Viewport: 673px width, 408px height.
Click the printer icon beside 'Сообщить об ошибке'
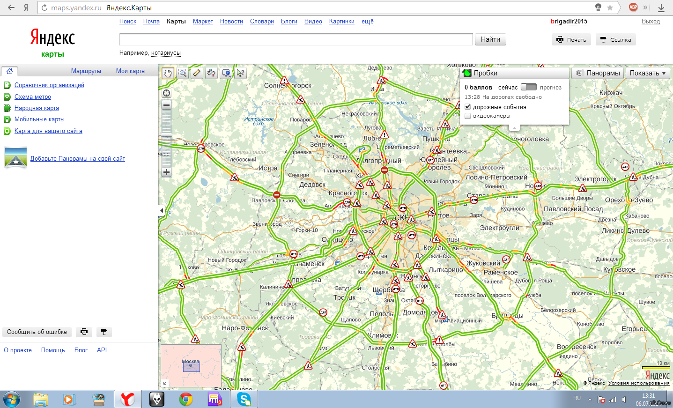pyautogui.click(x=84, y=332)
